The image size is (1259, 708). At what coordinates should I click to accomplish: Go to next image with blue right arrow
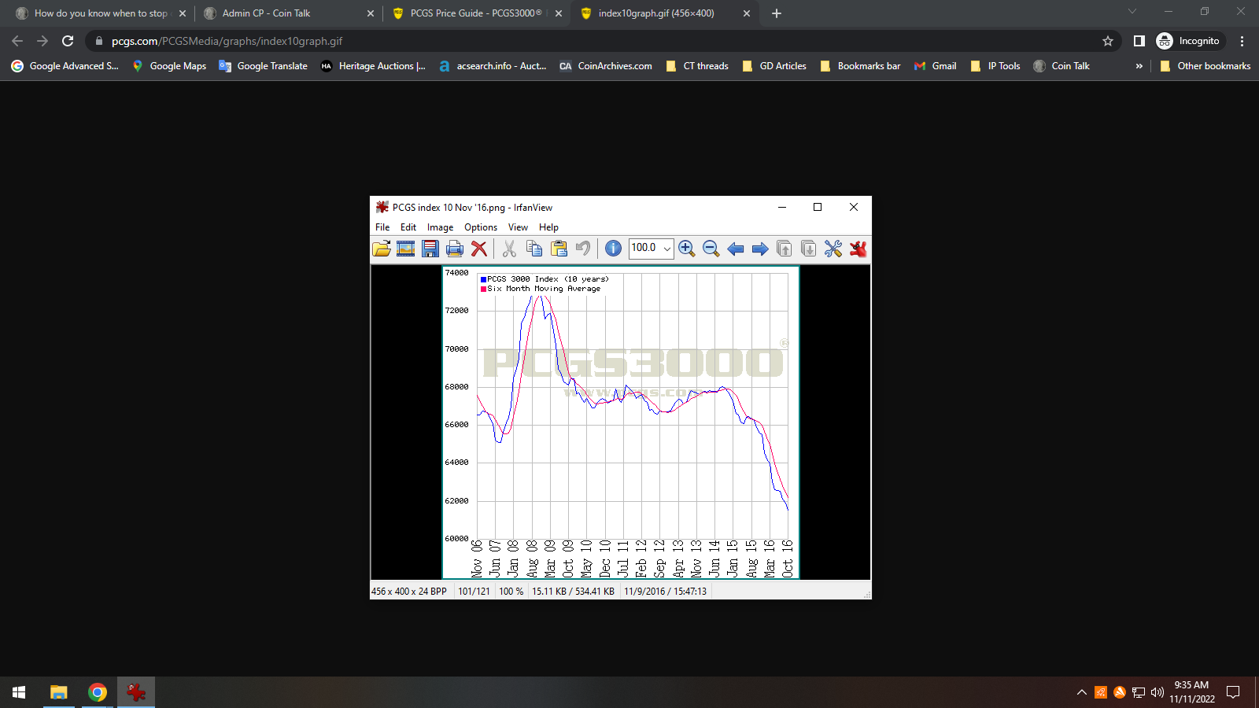tap(760, 249)
